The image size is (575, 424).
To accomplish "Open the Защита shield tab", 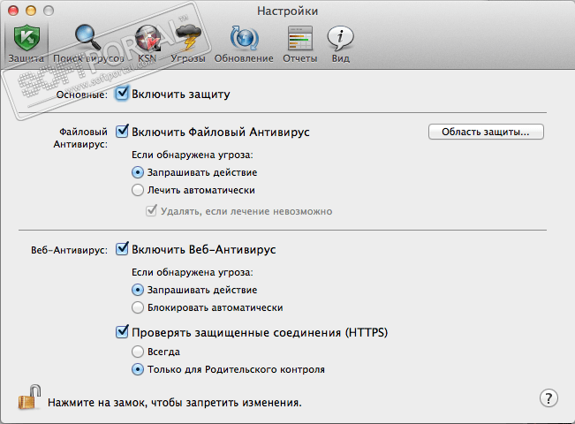I will coord(26,43).
